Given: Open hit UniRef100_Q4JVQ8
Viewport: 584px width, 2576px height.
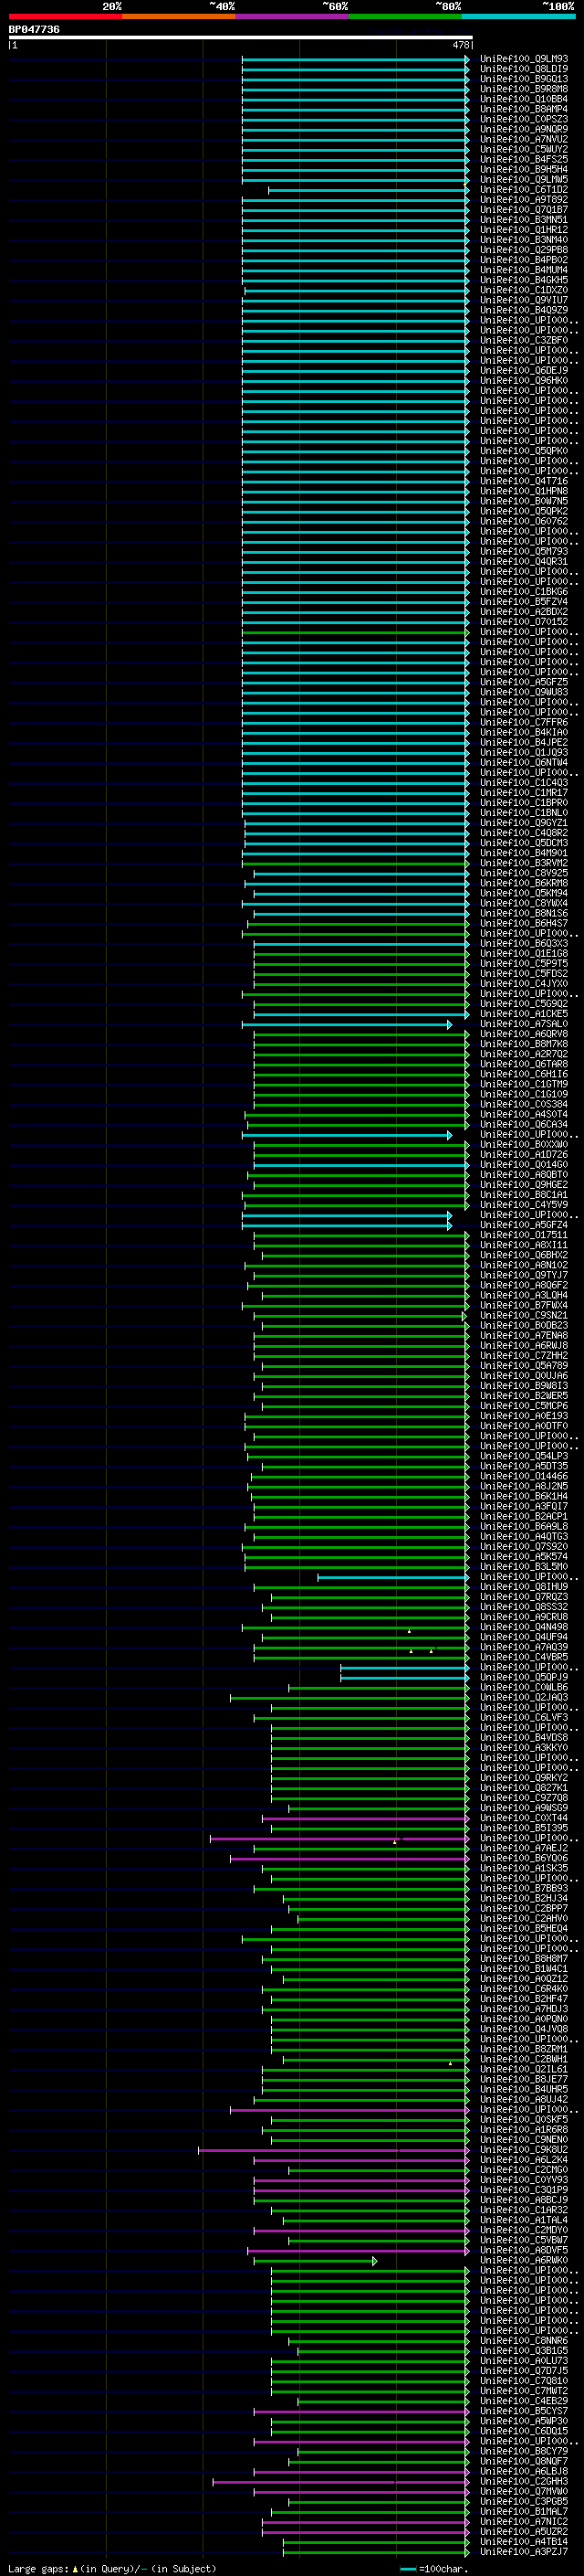Looking at the screenshot, I should (x=524, y=2029).
